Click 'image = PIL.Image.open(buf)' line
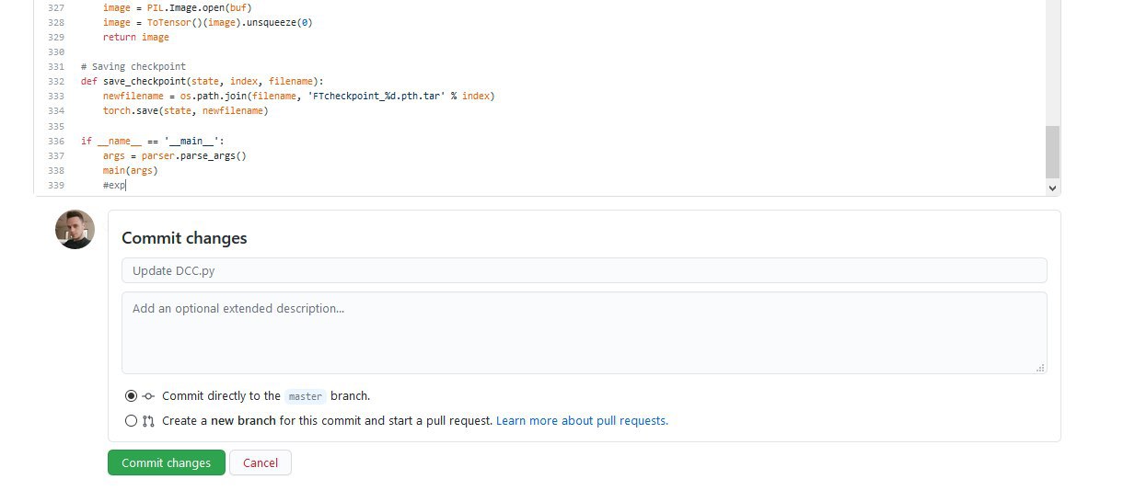Image resolution: width=1135 pixels, height=502 pixels. pyautogui.click(x=178, y=7)
